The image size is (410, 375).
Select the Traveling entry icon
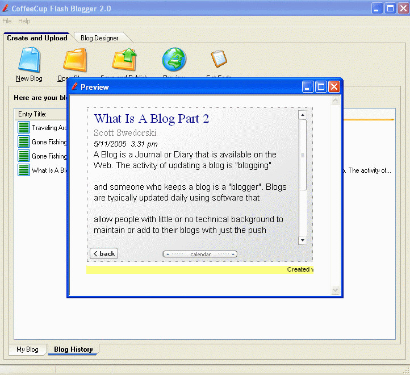[24, 127]
